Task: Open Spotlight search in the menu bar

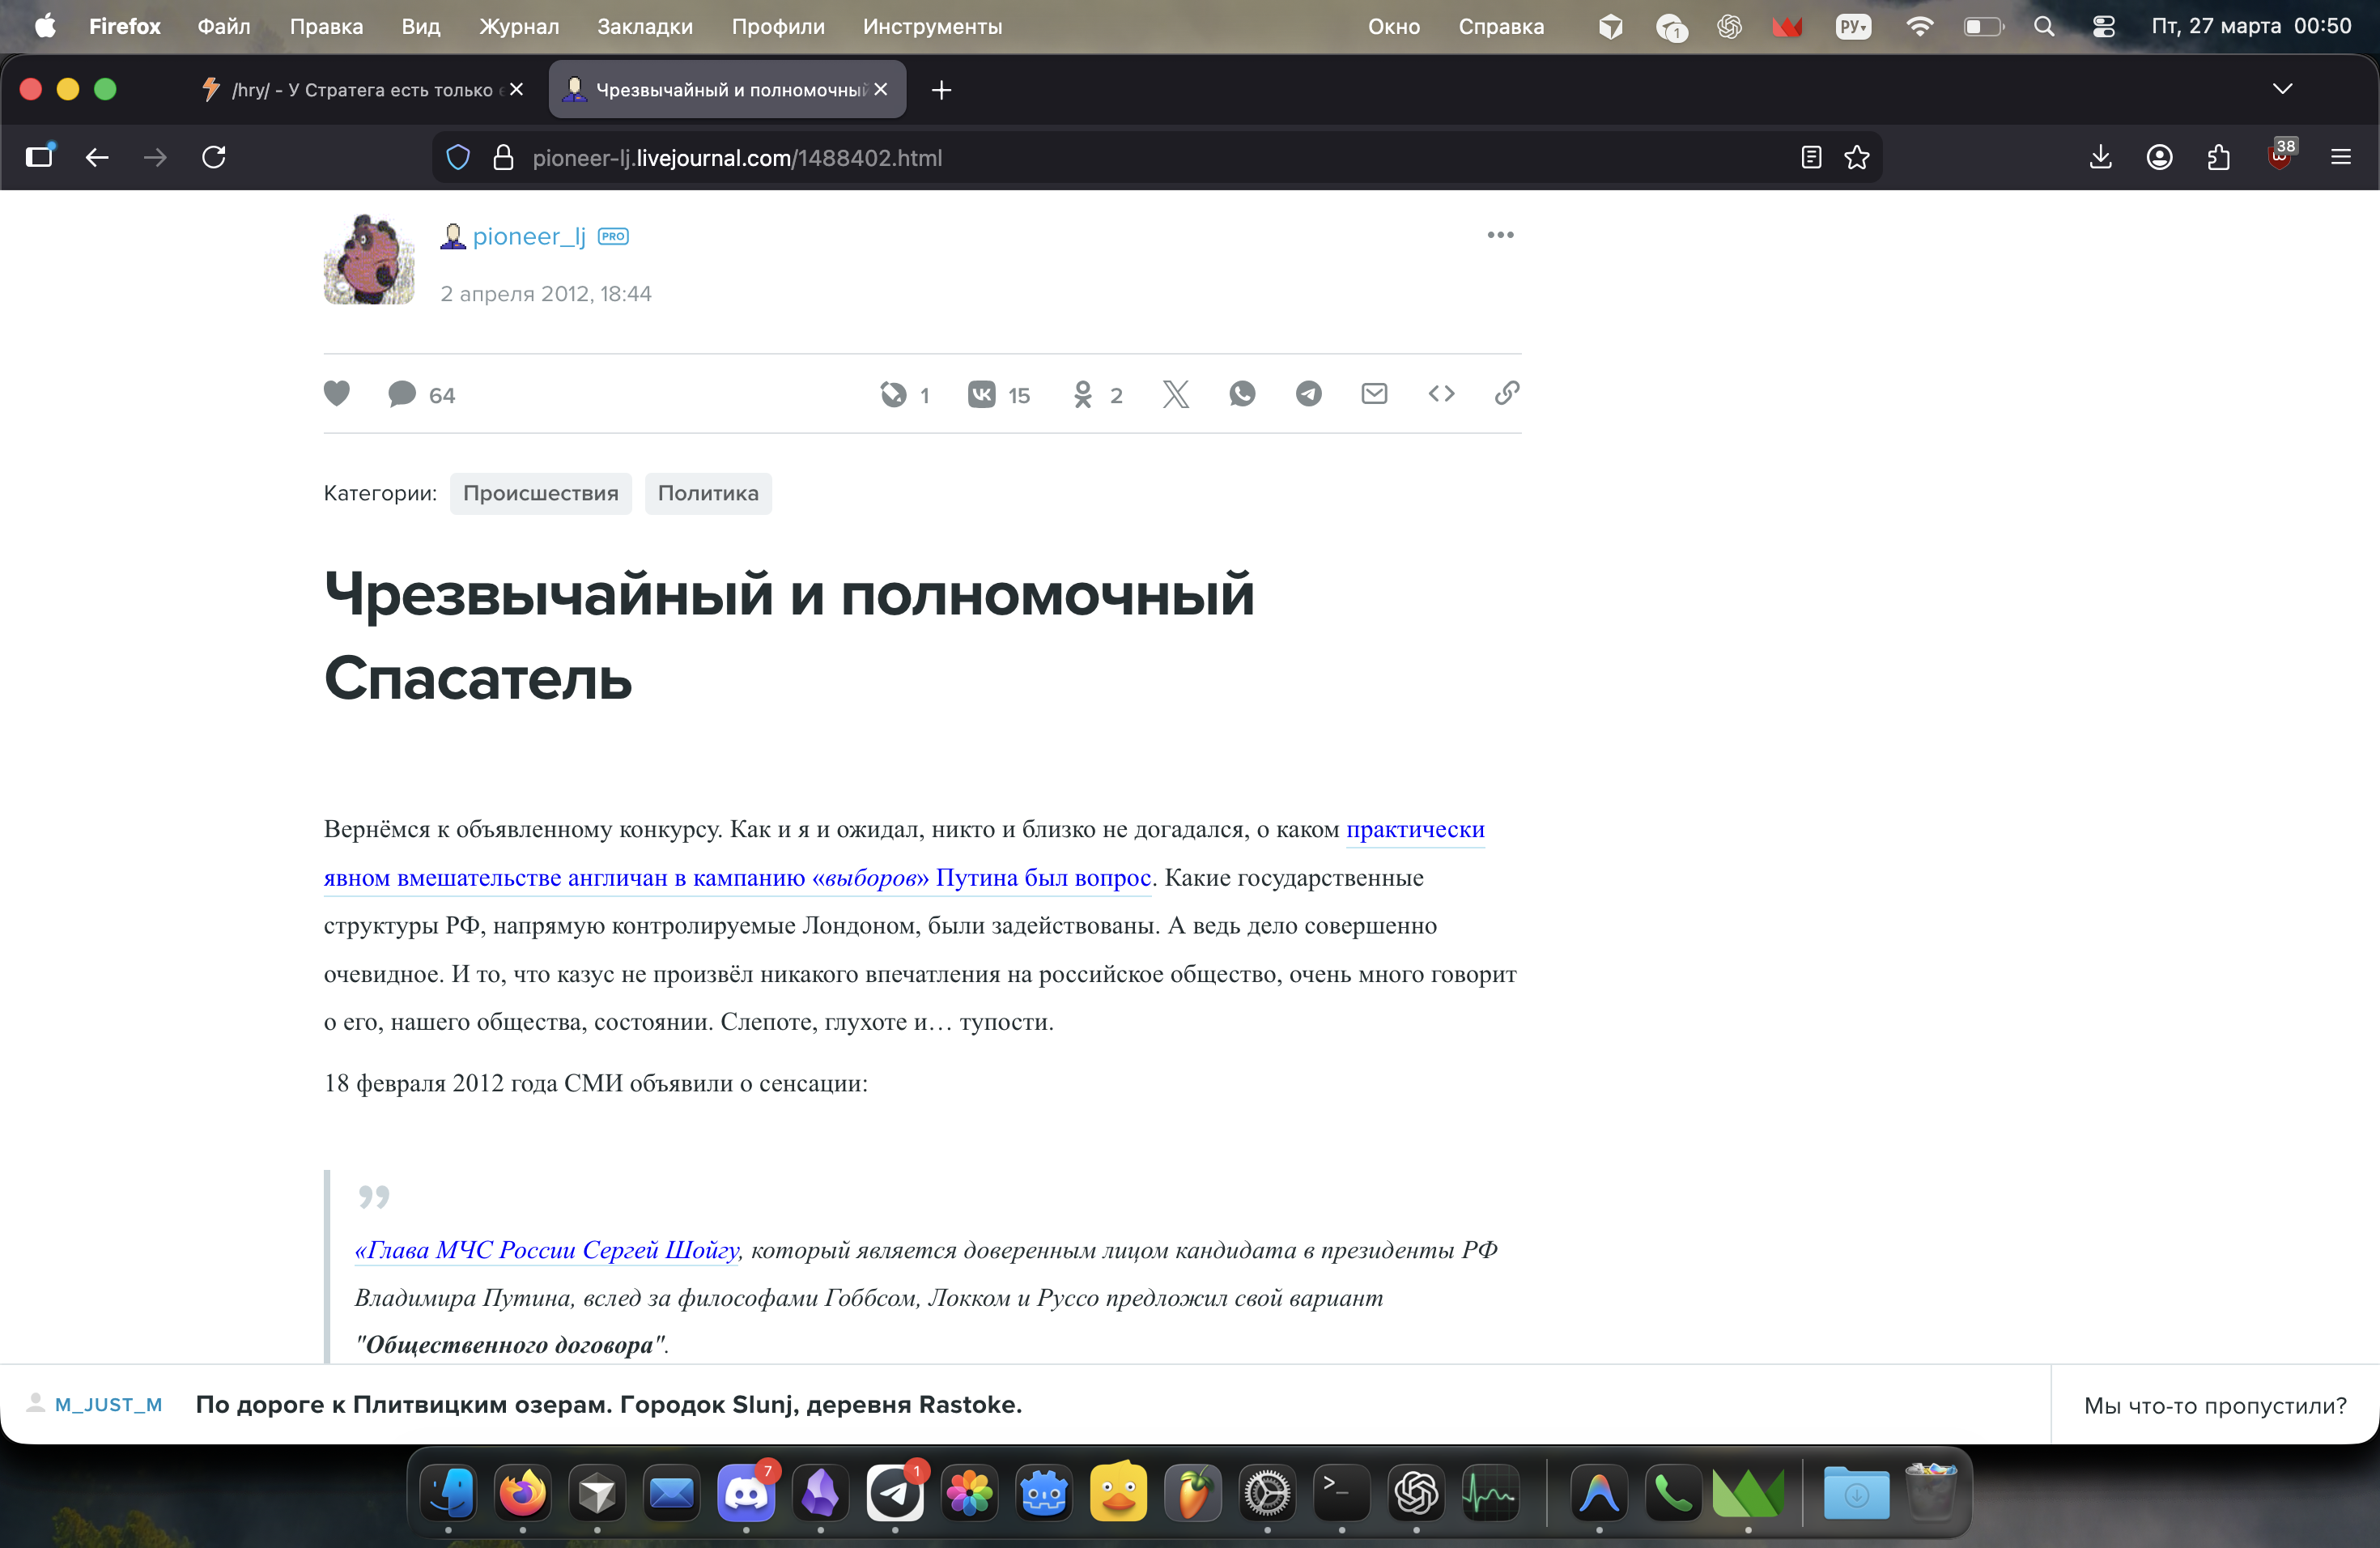Action: point(2044,26)
